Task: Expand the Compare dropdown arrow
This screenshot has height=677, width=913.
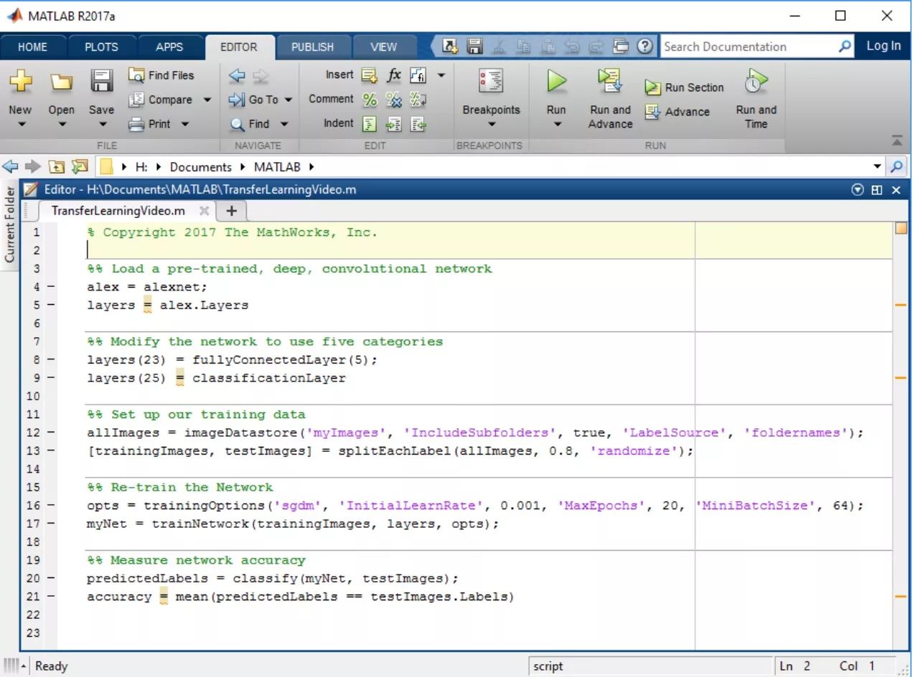Action: (207, 100)
